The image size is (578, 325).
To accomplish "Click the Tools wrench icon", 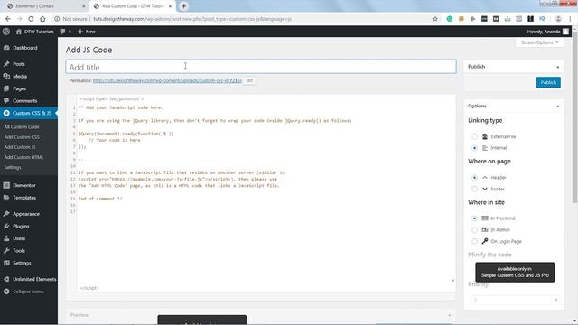I will coord(6,251).
